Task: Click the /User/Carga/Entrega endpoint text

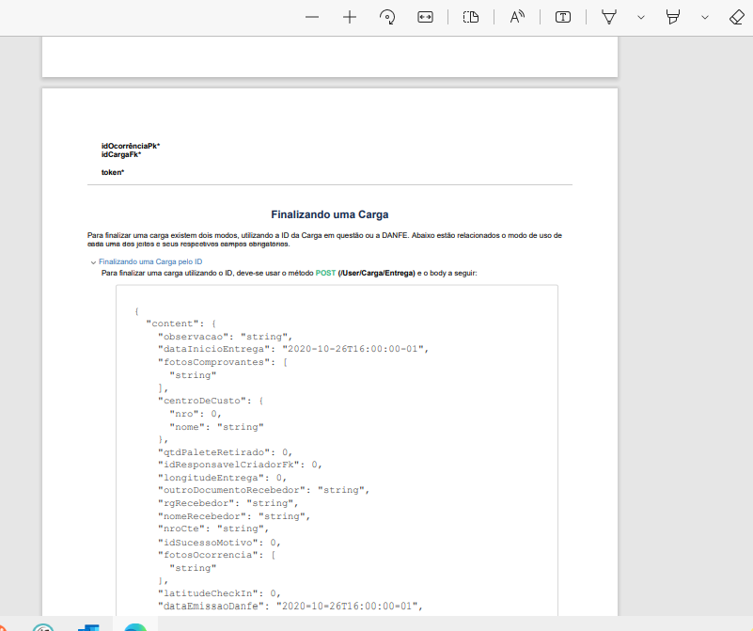Action: [x=376, y=273]
